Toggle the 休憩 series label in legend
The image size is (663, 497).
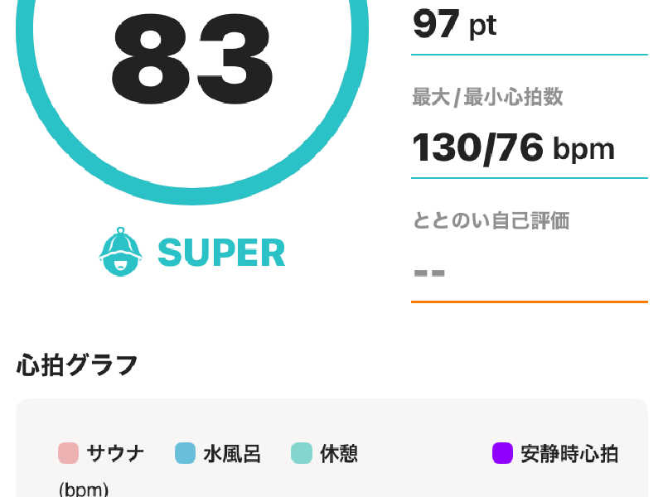(339, 453)
